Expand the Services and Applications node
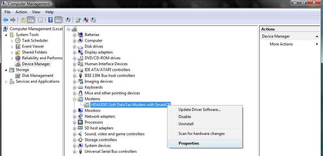323x156 pixels. point(6,82)
